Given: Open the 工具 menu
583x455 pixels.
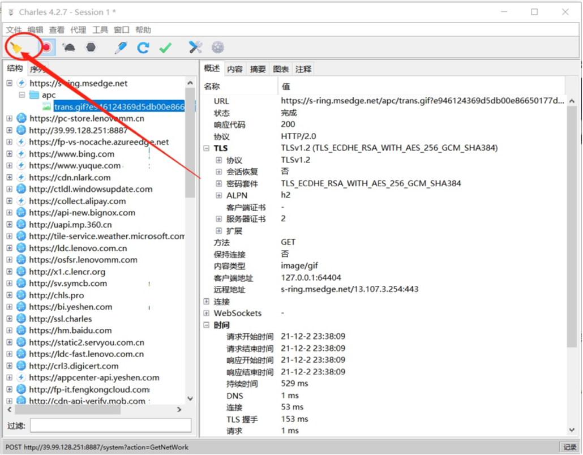Looking at the screenshot, I should coord(100,30).
